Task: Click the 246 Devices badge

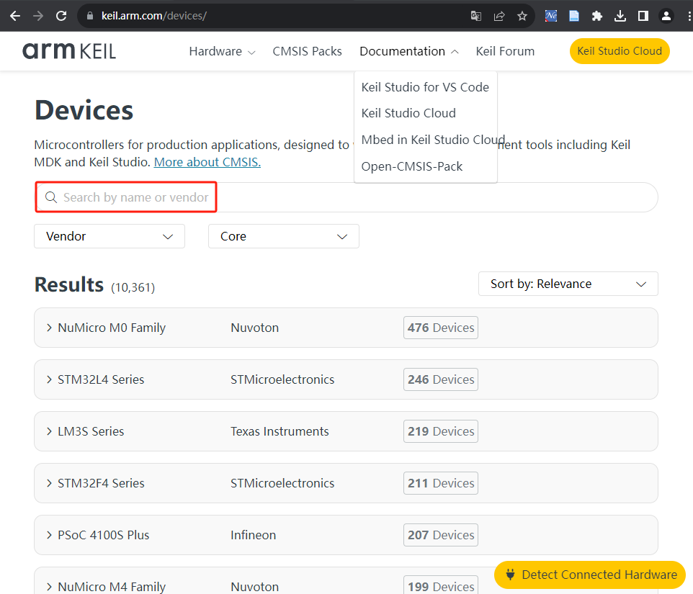Action: pyautogui.click(x=441, y=379)
